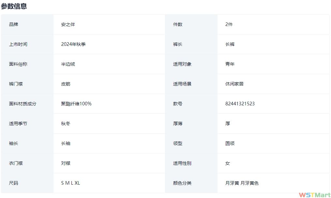
Task: Click the 2024年秋季 launch time value
Action: click(x=73, y=44)
